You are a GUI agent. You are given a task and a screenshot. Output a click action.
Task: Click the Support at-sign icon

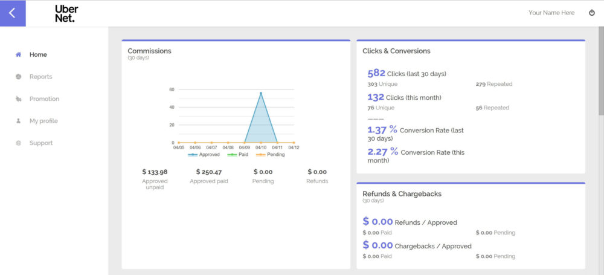point(18,143)
